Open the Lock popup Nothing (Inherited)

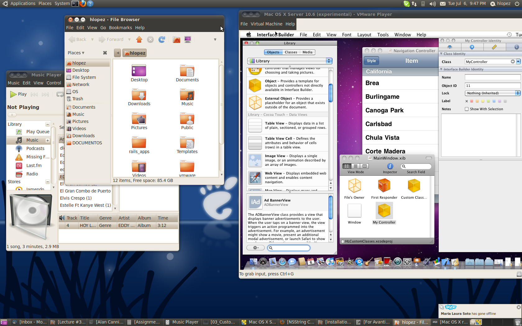[x=492, y=93]
